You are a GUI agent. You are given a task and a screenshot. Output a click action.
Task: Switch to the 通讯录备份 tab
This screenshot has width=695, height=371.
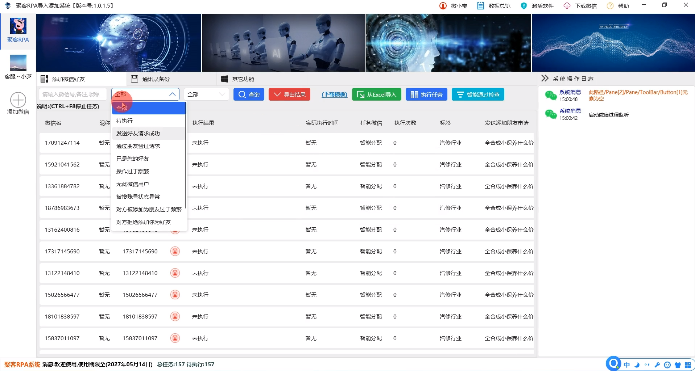point(156,79)
